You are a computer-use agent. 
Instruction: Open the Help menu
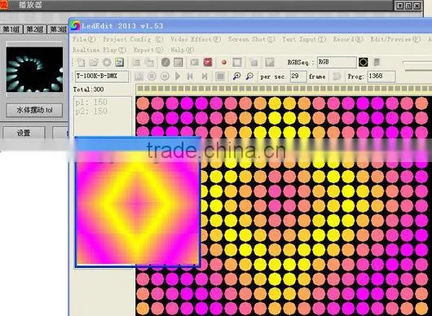tap(183, 50)
